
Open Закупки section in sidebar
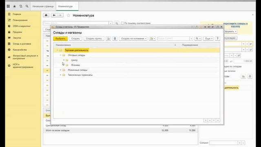point(17,38)
